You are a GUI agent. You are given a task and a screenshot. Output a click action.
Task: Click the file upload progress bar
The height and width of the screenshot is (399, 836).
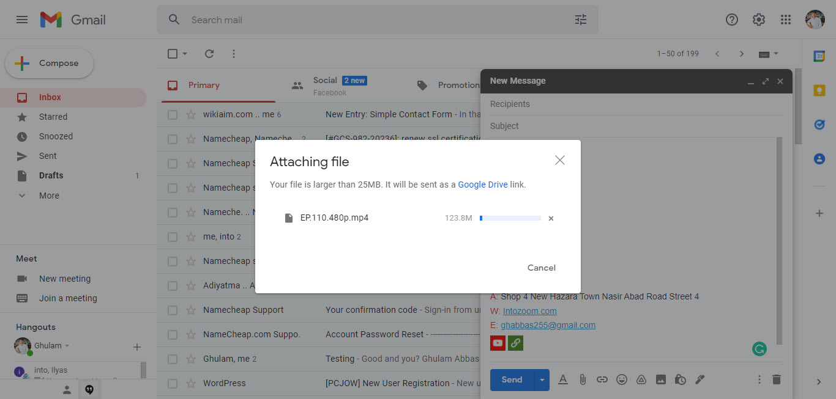click(x=510, y=218)
